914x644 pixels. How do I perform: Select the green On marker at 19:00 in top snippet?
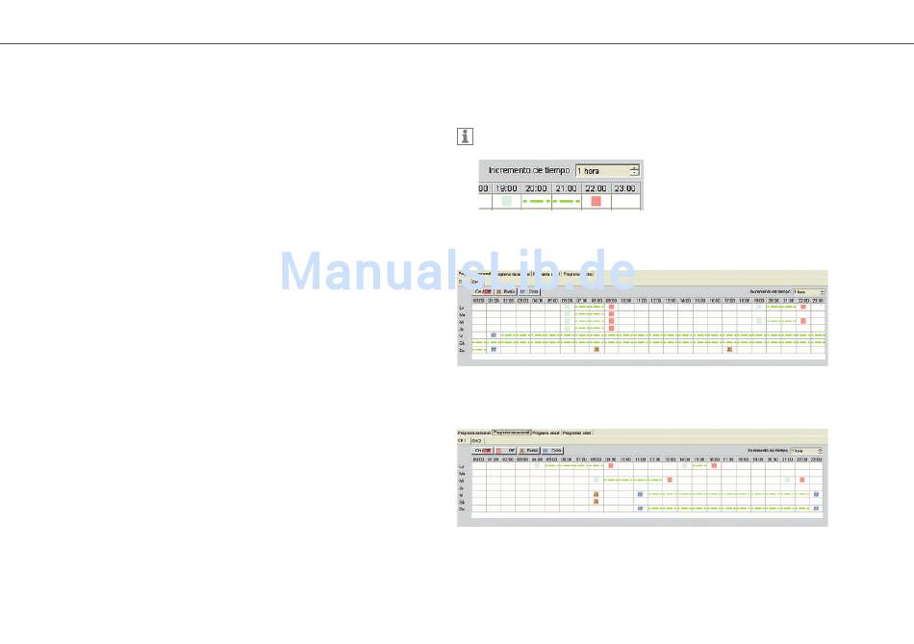click(x=506, y=201)
